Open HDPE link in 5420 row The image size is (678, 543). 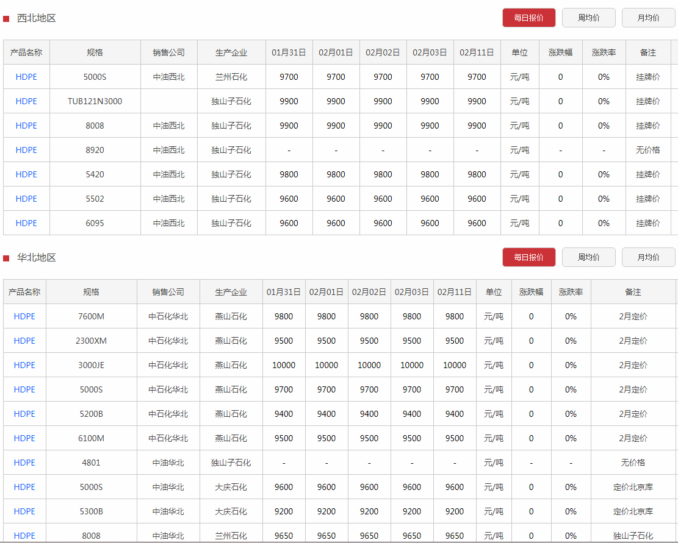tap(26, 174)
